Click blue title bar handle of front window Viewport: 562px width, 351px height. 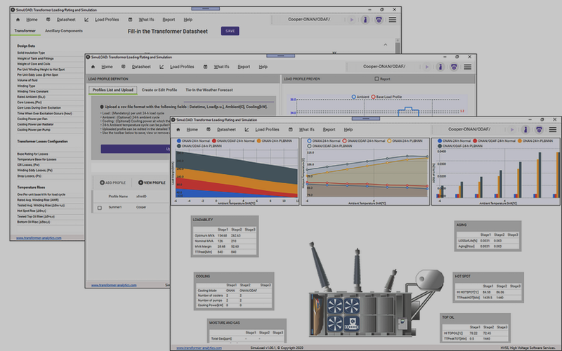365,118
